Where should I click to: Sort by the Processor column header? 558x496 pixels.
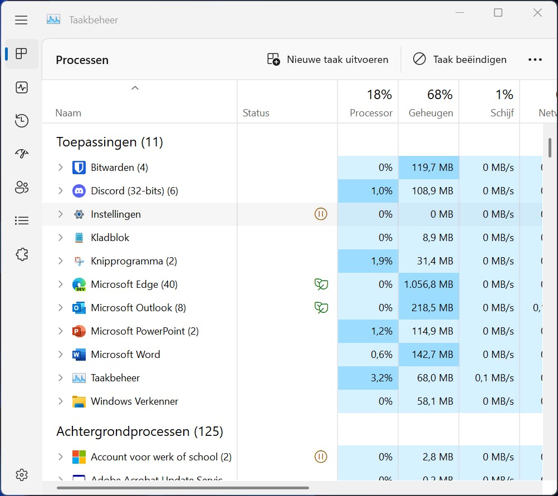[x=370, y=103]
